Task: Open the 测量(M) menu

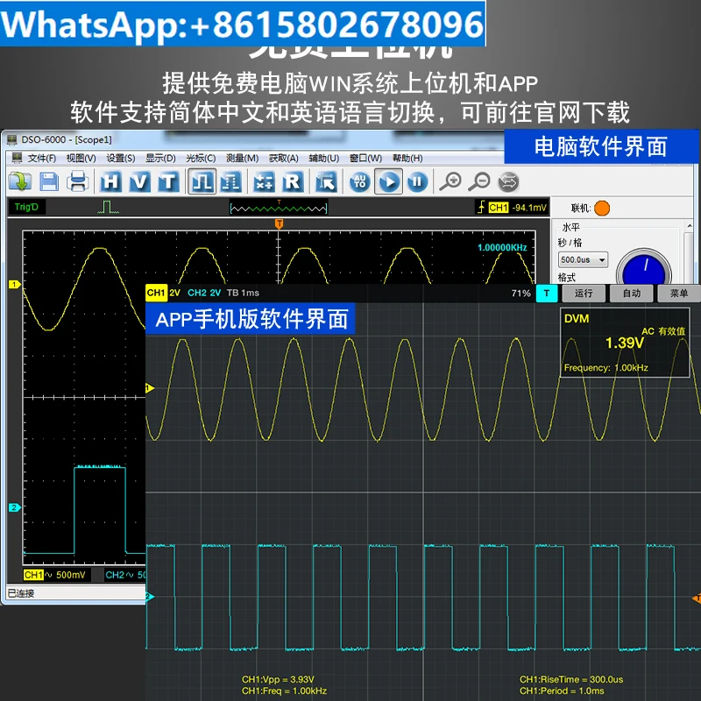Action: coord(243,158)
